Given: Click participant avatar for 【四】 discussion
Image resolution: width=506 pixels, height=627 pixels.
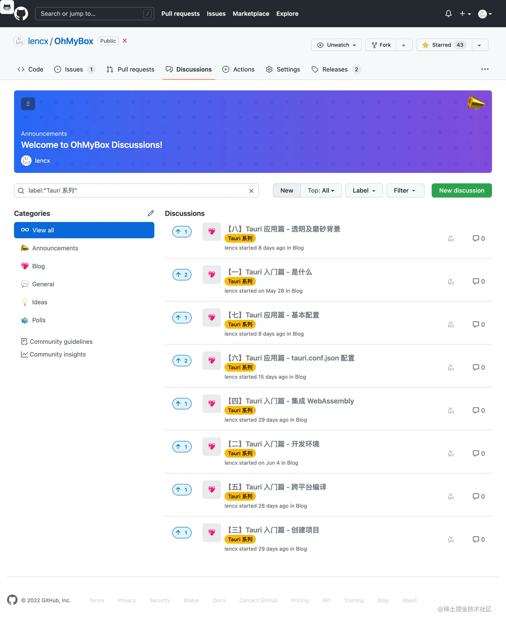Looking at the screenshot, I should [451, 411].
